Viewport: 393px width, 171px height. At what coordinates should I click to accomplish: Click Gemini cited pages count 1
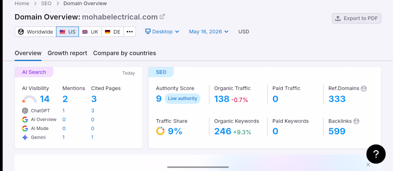(92, 137)
